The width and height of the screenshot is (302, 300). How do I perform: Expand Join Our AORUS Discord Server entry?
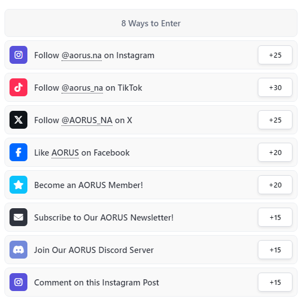pos(151,250)
